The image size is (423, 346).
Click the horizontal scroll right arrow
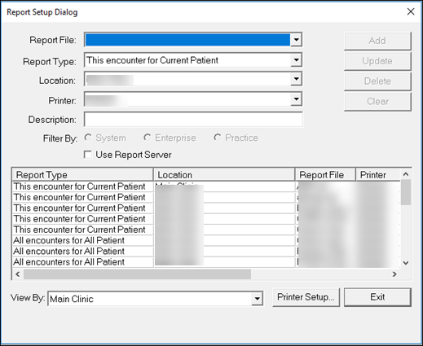pyautogui.click(x=394, y=274)
